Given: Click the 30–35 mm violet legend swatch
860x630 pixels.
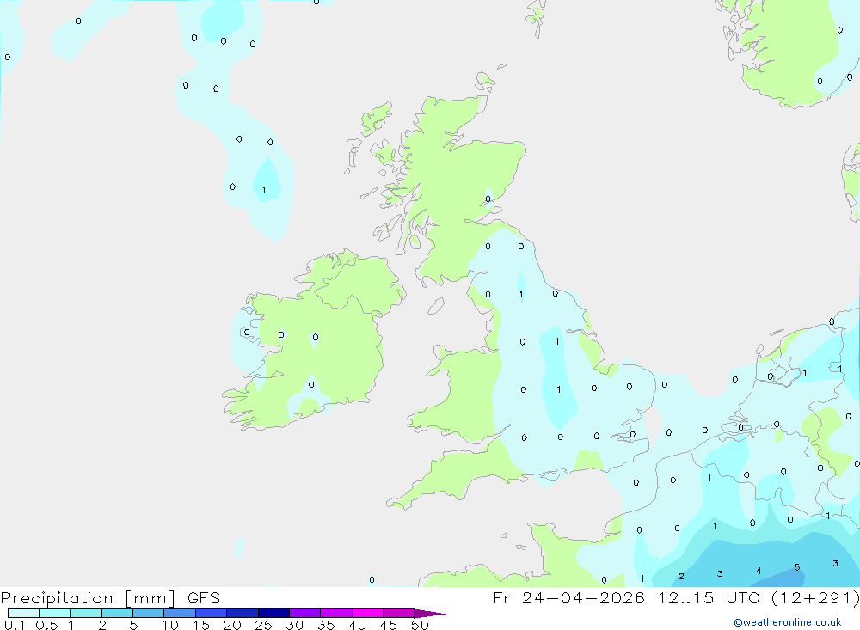Looking at the screenshot, I should 305,613.
